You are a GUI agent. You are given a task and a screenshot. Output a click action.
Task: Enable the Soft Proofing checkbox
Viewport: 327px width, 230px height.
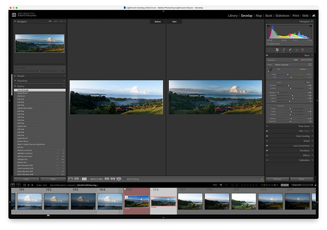point(125,179)
